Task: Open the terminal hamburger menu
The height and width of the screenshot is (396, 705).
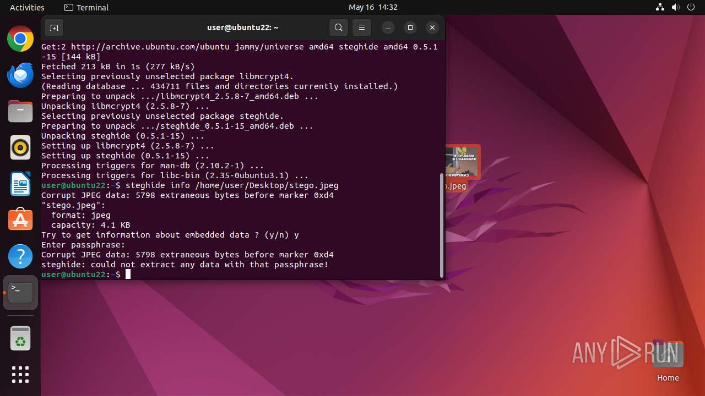Action: (x=361, y=28)
